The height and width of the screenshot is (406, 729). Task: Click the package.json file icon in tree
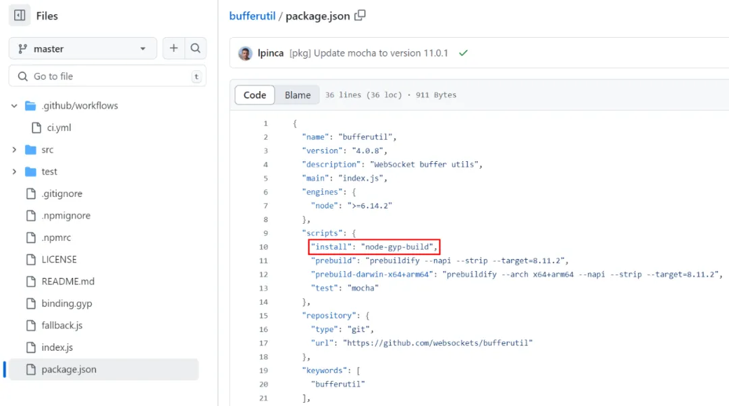point(30,370)
